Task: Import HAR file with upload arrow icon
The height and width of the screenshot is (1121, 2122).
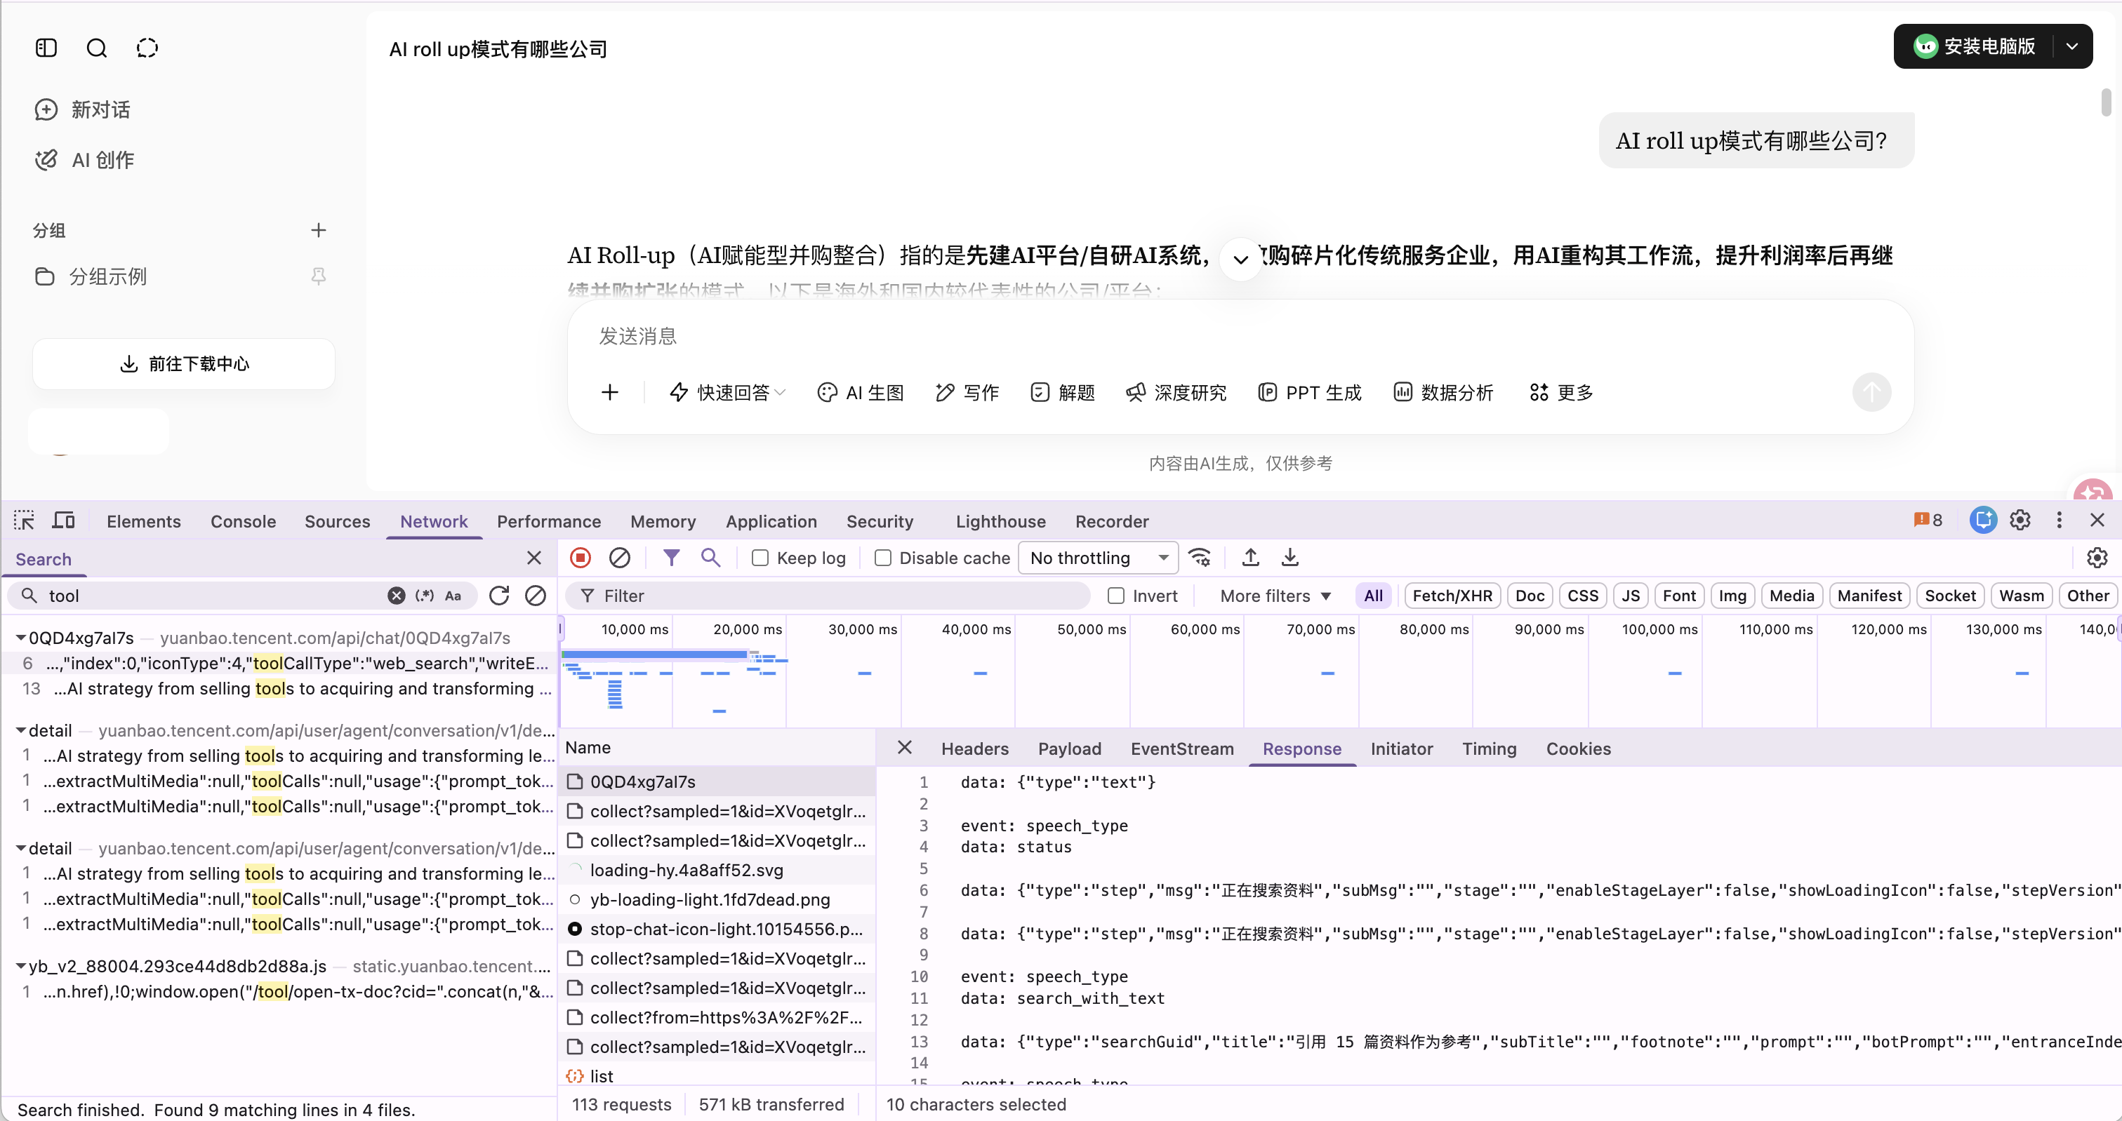Action: coord(1250,558)
